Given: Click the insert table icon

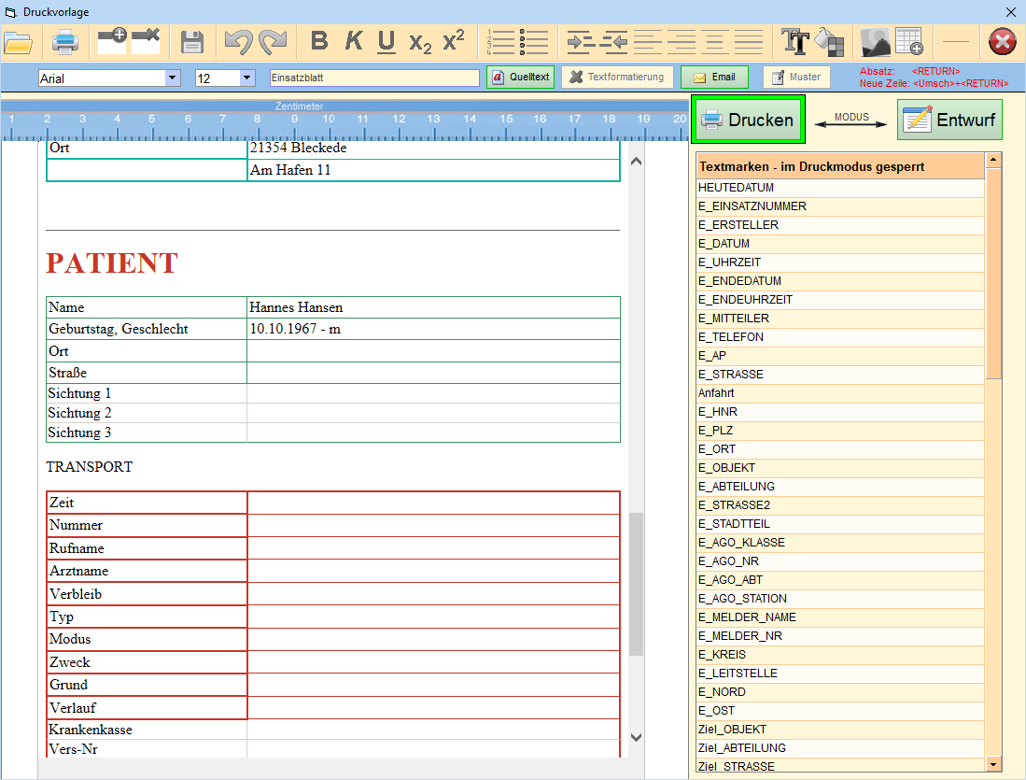Looking at the screenshot, I should pos(909,42).
